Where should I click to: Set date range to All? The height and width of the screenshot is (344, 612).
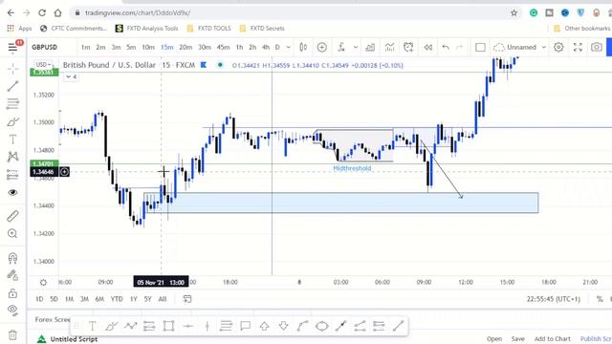point(163,299)
